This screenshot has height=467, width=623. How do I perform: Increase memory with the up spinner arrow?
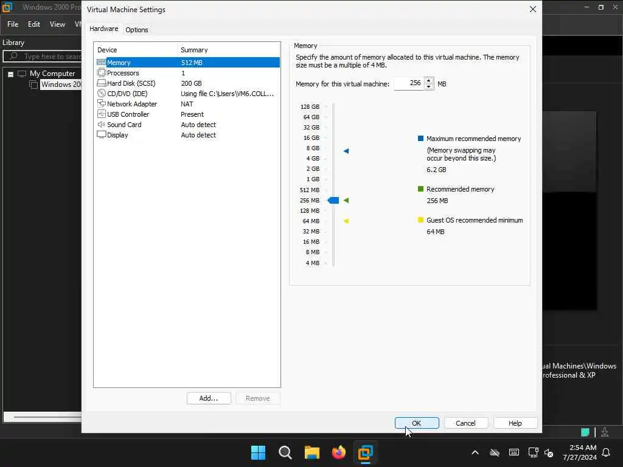[x=428, y=81]
